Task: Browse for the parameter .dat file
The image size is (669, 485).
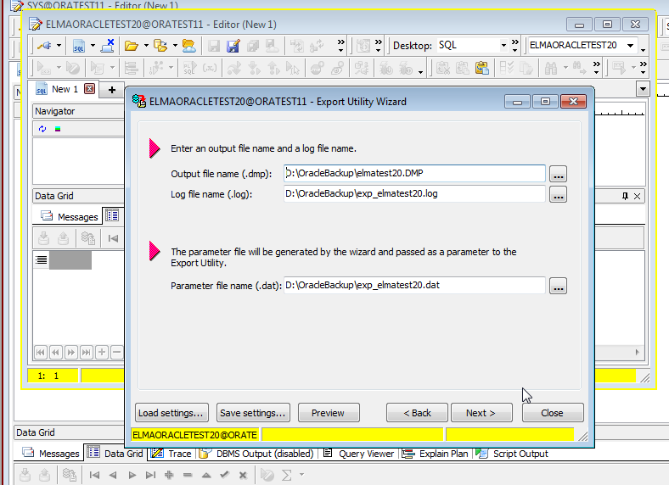Action: (x=558, y=286)
